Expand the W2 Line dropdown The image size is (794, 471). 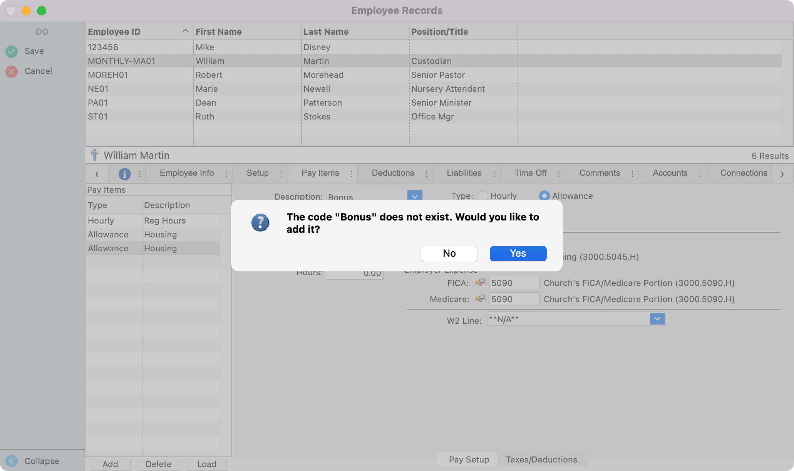(657, 319)
